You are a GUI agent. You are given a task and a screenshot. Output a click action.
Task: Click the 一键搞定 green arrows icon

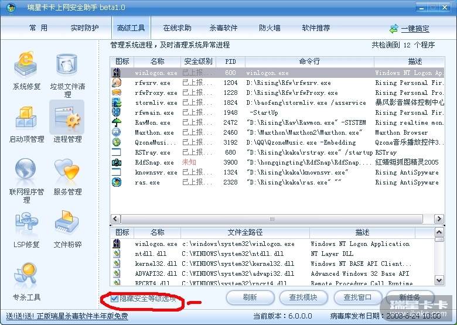pos(394,29)
